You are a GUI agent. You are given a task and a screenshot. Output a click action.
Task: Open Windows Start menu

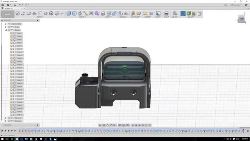tap(2, 139)
